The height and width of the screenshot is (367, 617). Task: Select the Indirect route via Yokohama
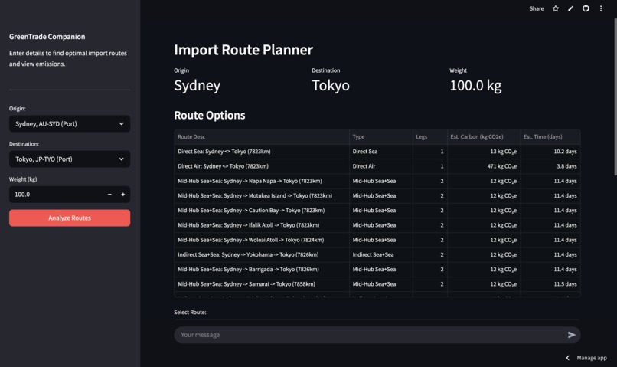pos(377,255)
